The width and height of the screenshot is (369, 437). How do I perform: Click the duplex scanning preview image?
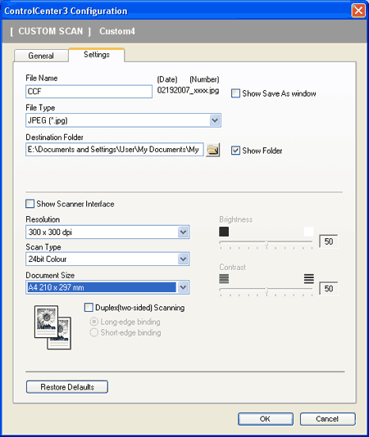click(x=52, y=327)
